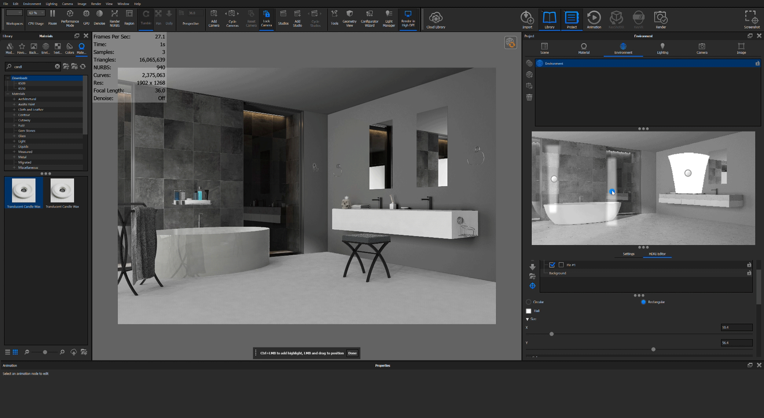Click Done in the highlight hint bar
Screen dimensions: 764x418
(352, 353)
